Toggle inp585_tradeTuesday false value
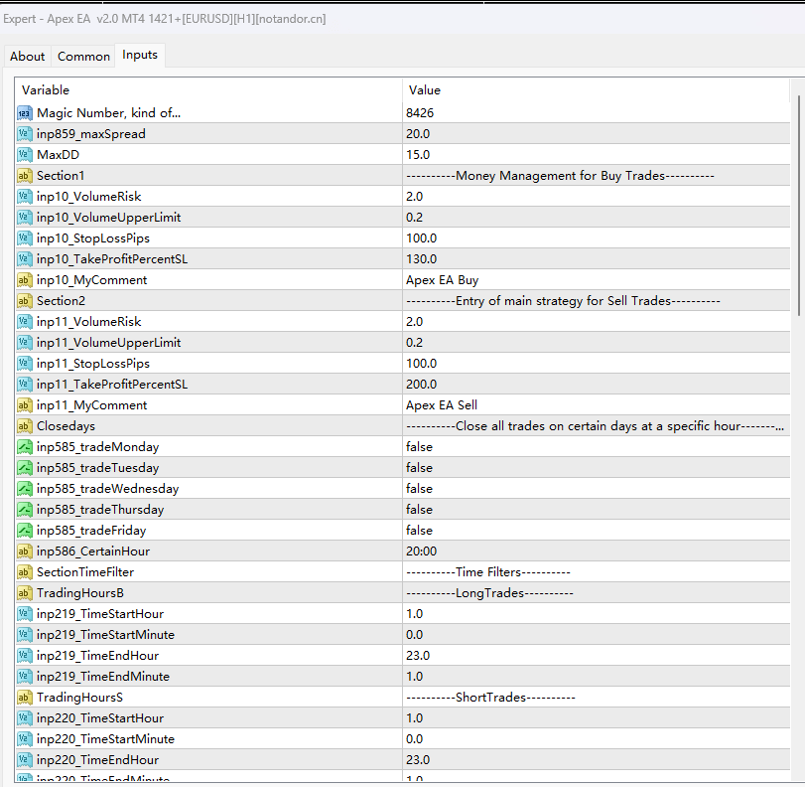 [x=419, y=468]
